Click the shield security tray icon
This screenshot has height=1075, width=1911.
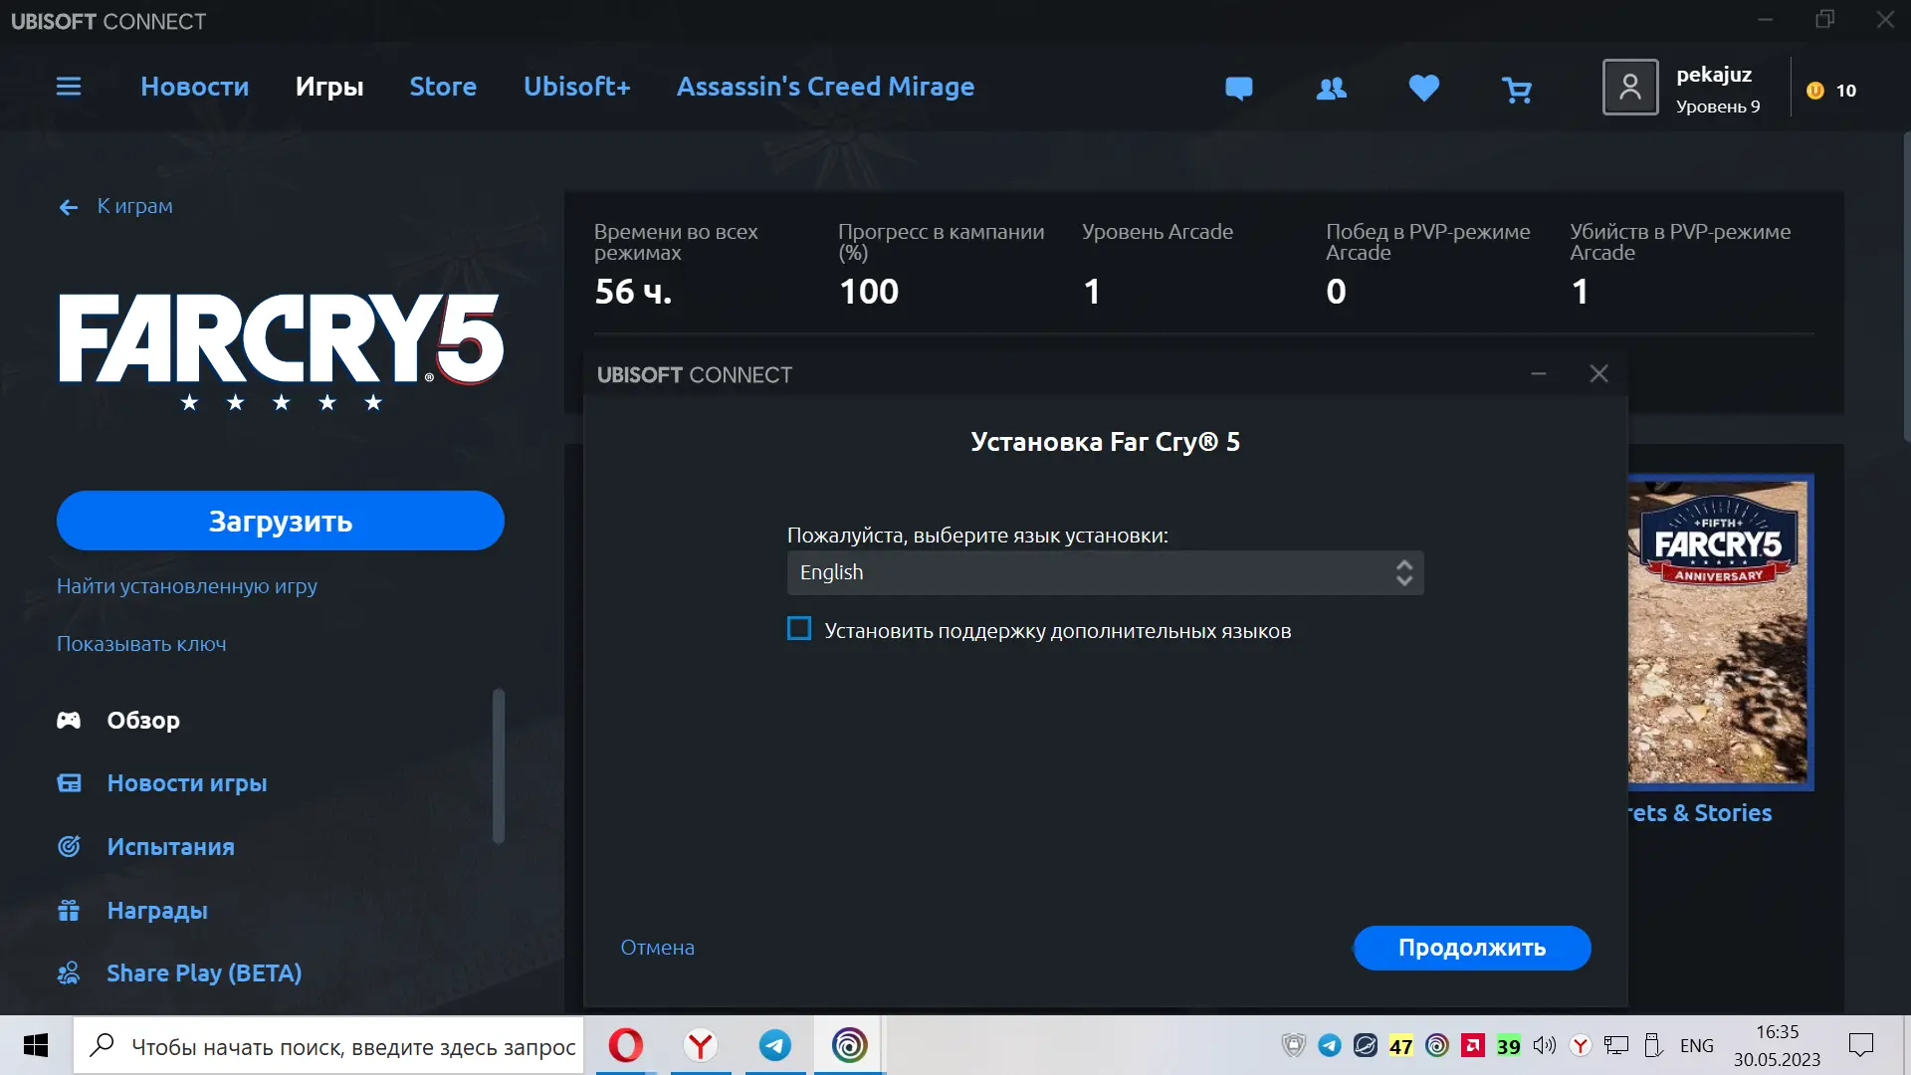pyautogui.click(x=1294, y=1045)
